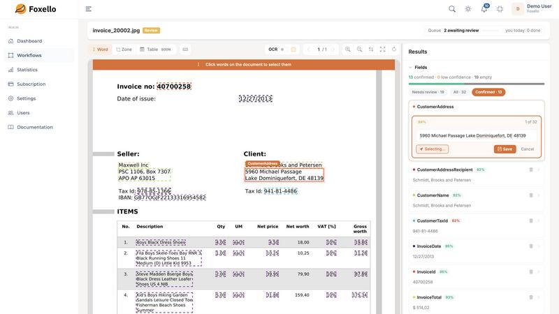Image resolution: width=559 pixels, height=314 pixels.
Task: Rotate the document
Action: click(394, 50)
